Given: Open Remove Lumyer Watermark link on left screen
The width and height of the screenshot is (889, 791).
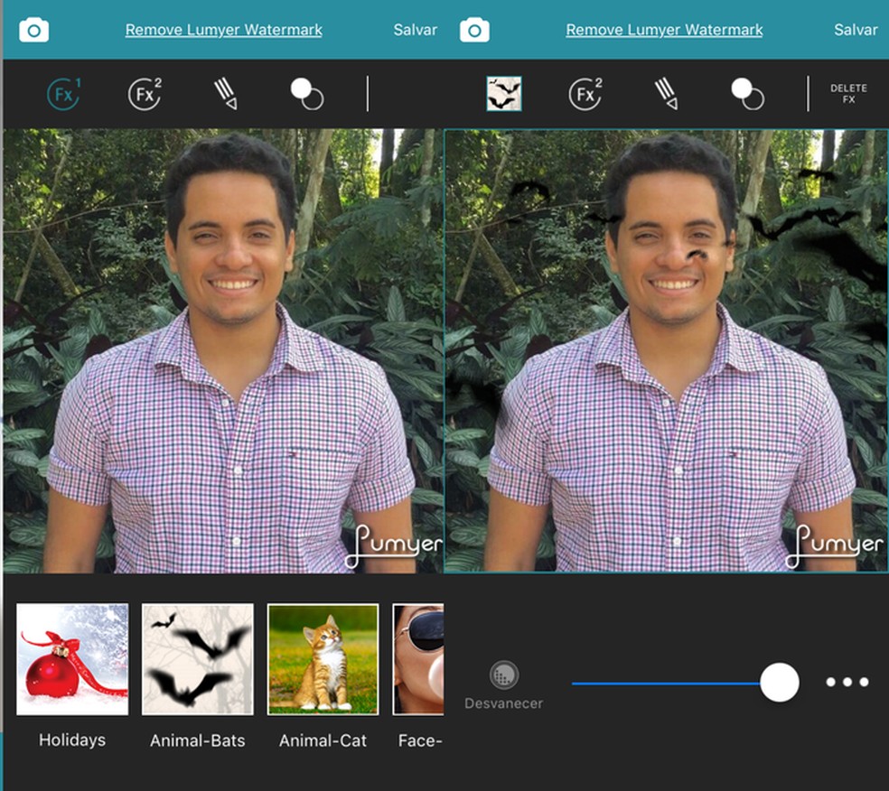Looking at the screenshot, I should click(223, 30).
